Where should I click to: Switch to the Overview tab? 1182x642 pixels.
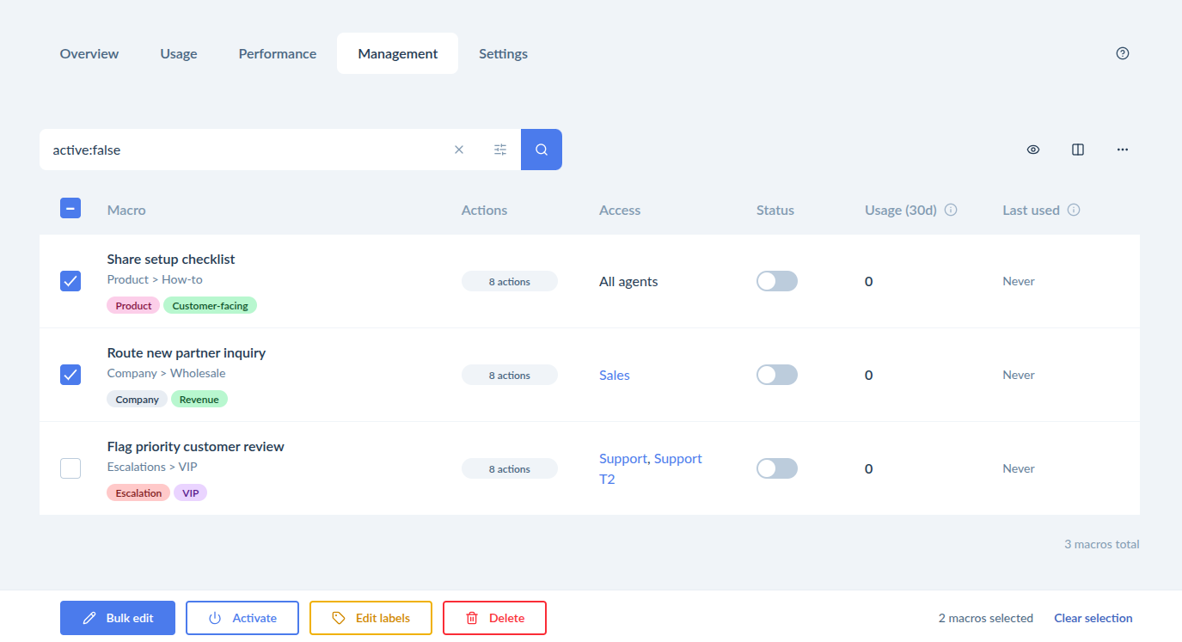(x=89, y=53)
